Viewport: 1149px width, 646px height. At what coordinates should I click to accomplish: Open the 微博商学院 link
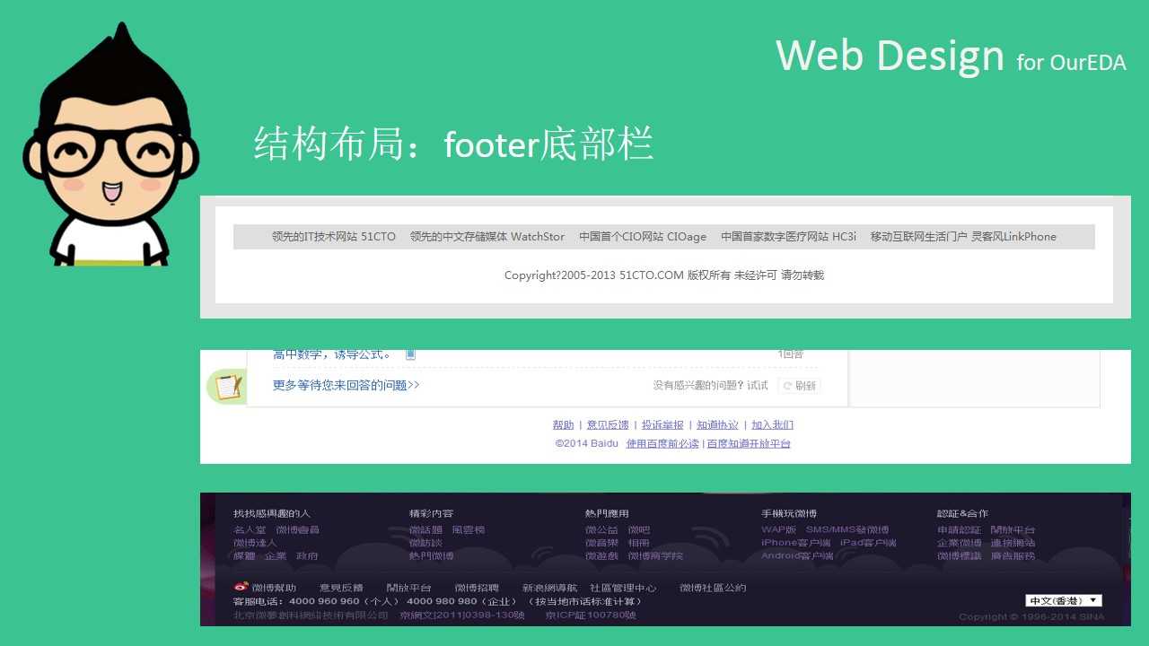655,556
